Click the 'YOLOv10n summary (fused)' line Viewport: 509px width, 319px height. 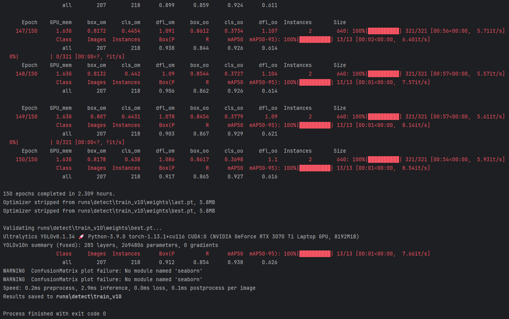coord(111,245)
